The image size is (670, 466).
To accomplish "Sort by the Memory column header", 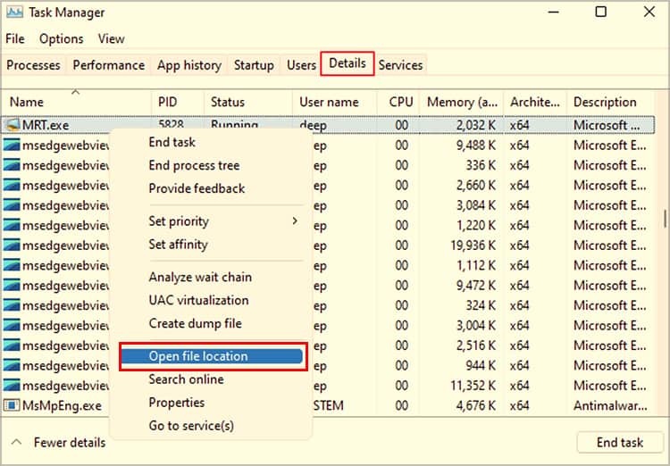I will point(462,102).
